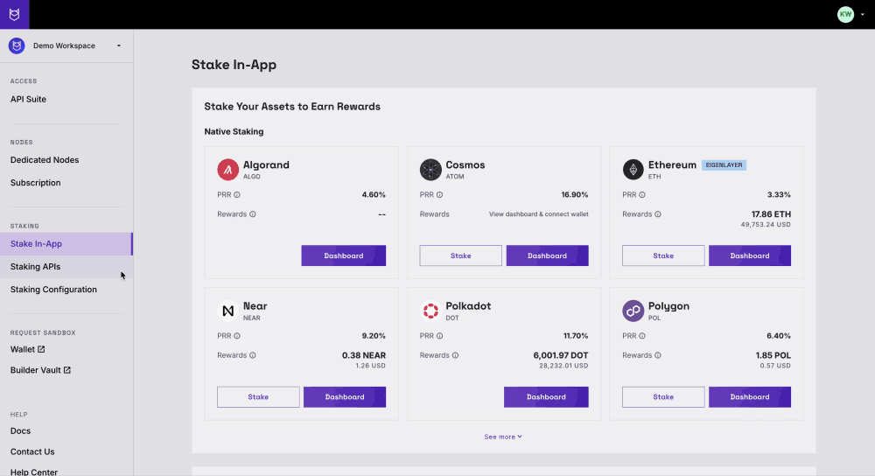Image resolution: width=875 pixels, height=476 pixels.
Task: Click Stake on the Ethereum card
Action: point(663,255)
